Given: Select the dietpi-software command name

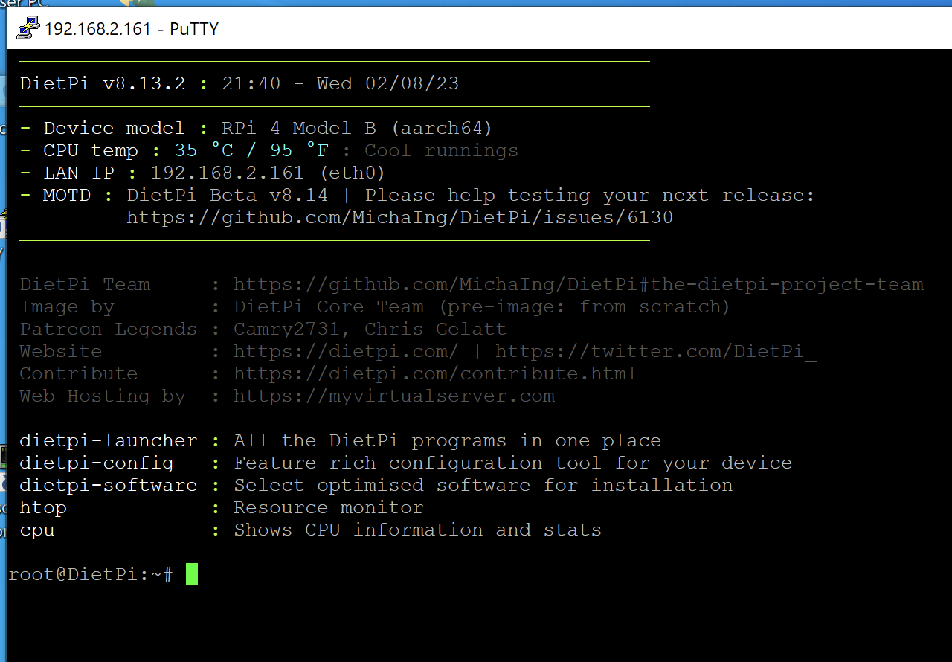Looking at the screenshot, I should (109, 485).
